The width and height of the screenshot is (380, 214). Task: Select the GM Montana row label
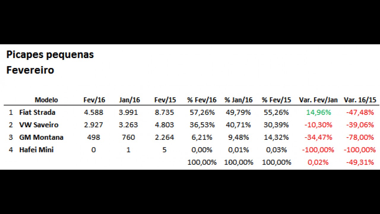click(41, 138)
